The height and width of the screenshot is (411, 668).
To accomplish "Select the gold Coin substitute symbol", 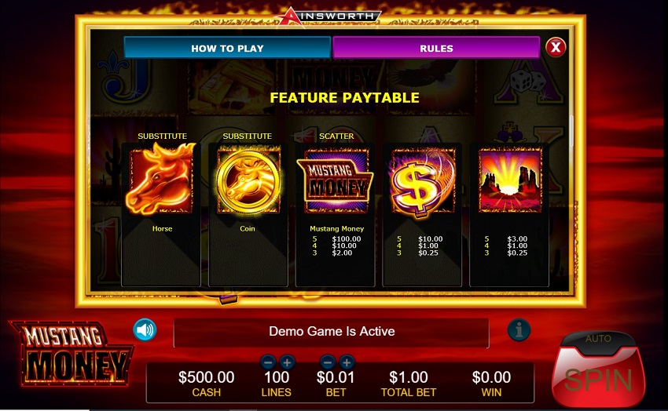I will (x=248, y=181).
